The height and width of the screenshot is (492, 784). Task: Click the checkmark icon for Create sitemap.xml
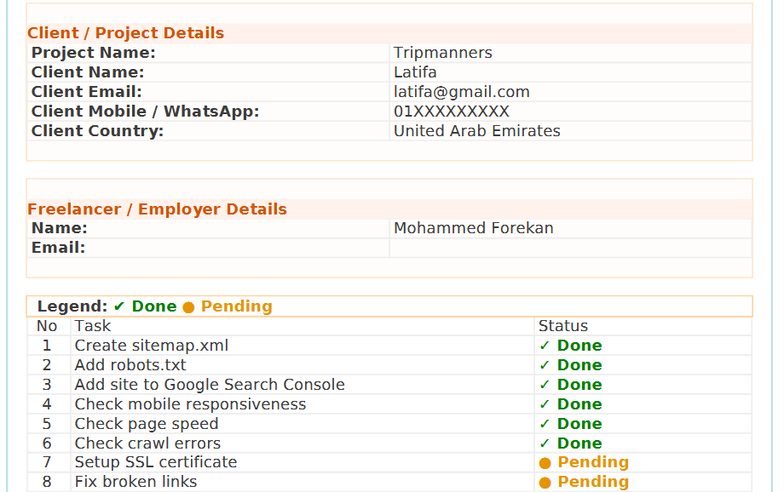click(545, 346)
